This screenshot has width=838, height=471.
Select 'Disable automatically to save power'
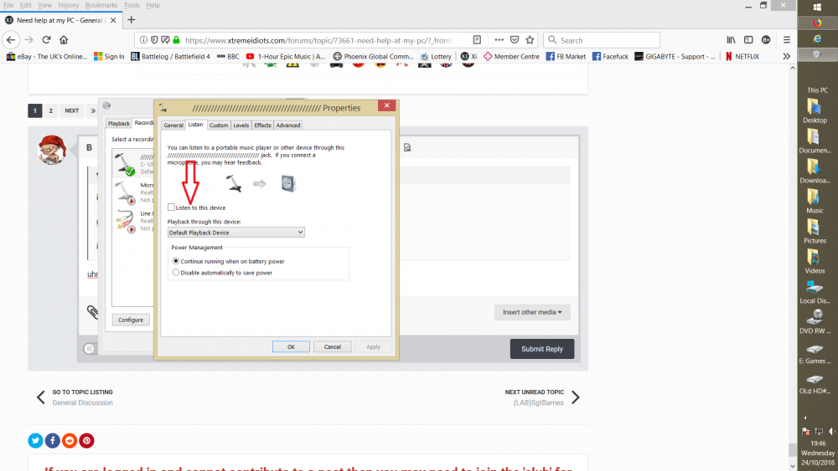click(x=176, y=273)
